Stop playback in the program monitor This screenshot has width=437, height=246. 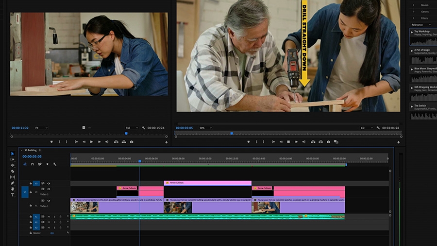(x=288, y=142)
